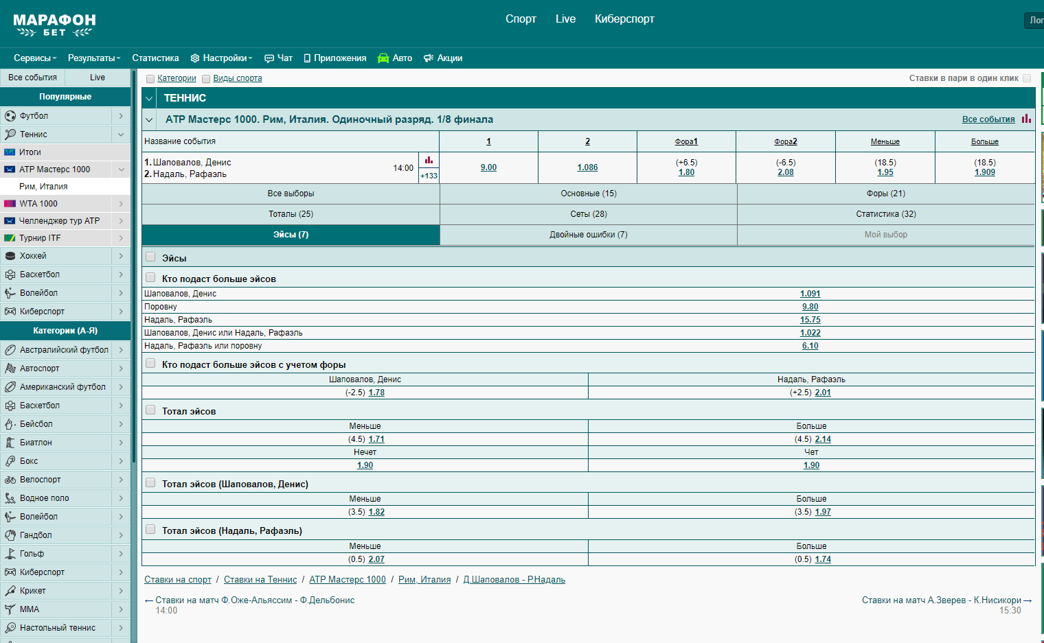
Task: Open the Настройки dropdown menu
Action: click(x=221, y=58)
